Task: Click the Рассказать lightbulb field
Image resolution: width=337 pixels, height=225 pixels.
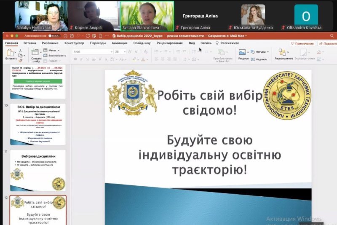Action: 227,43
